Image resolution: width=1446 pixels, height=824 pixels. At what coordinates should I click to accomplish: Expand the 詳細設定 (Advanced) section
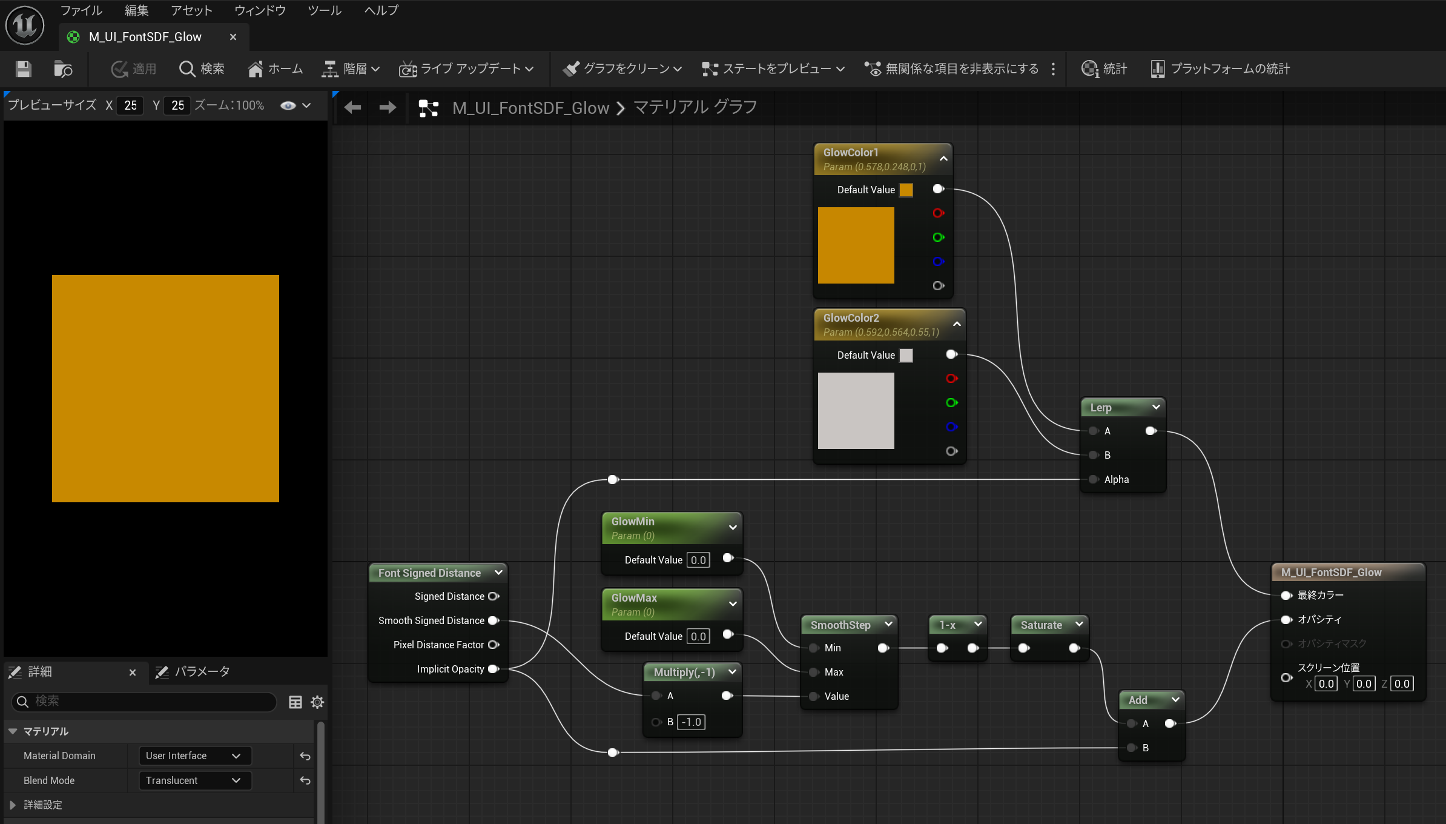point(13,805)
